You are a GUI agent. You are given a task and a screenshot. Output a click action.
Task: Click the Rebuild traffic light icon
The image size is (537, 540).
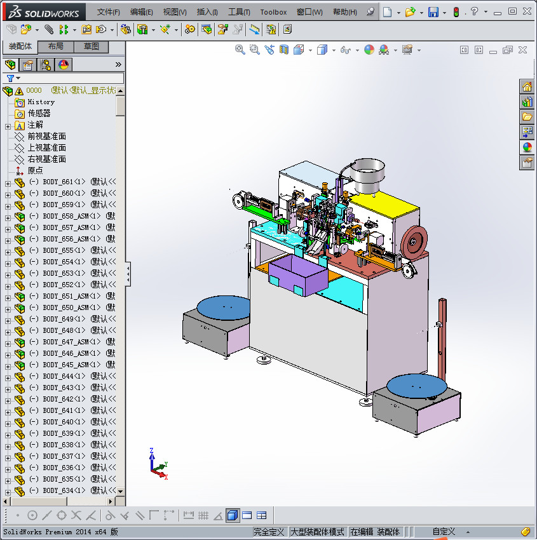(x=456, y=12)
